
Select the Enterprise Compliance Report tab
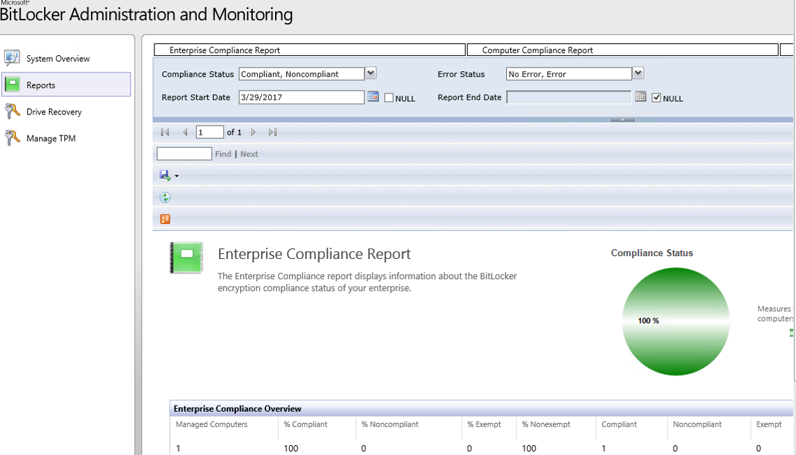tap(309, 50)
